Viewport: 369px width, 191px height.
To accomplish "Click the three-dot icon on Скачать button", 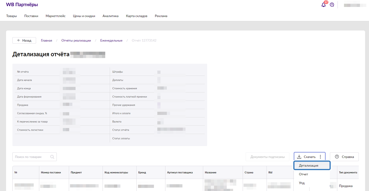I will 320,157.
